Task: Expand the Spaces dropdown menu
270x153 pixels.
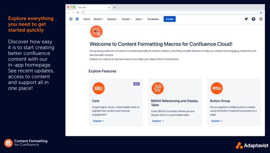Action: click(x=113, y=19)
